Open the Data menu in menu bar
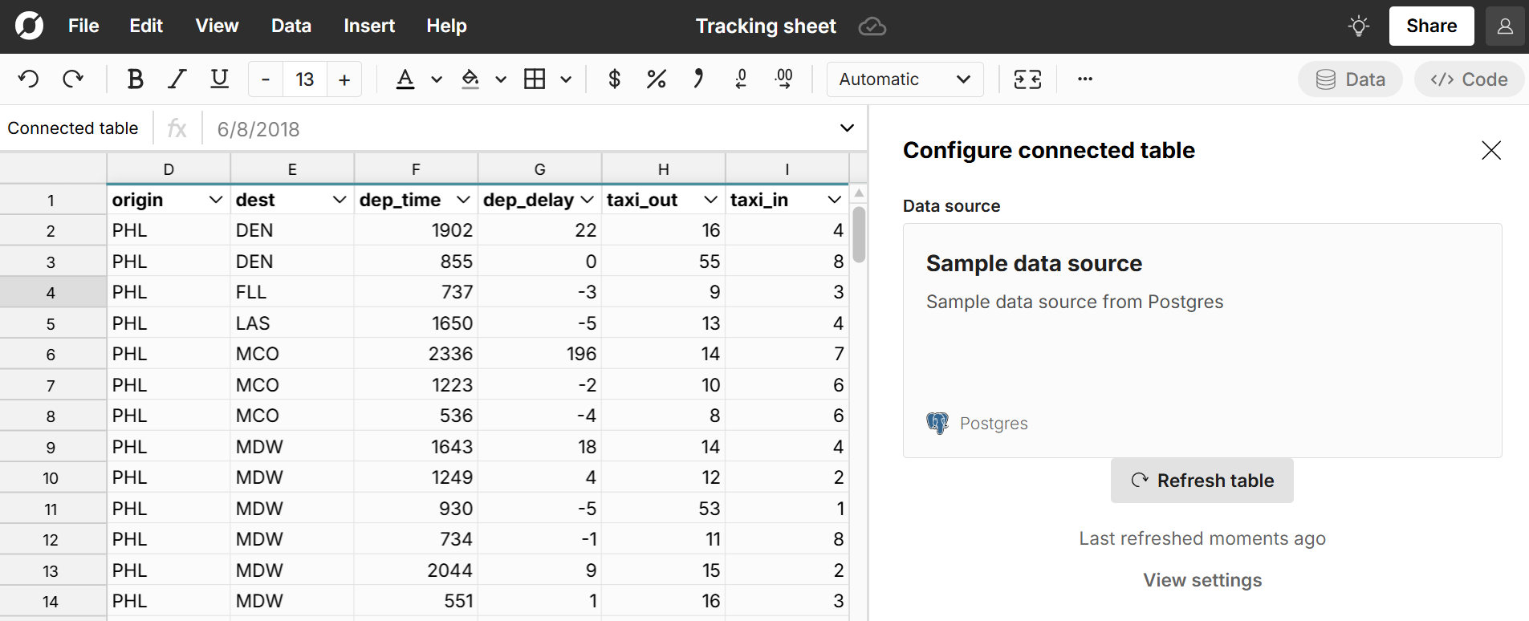This screenshot has height=621, width=1529. coord(291,26)
